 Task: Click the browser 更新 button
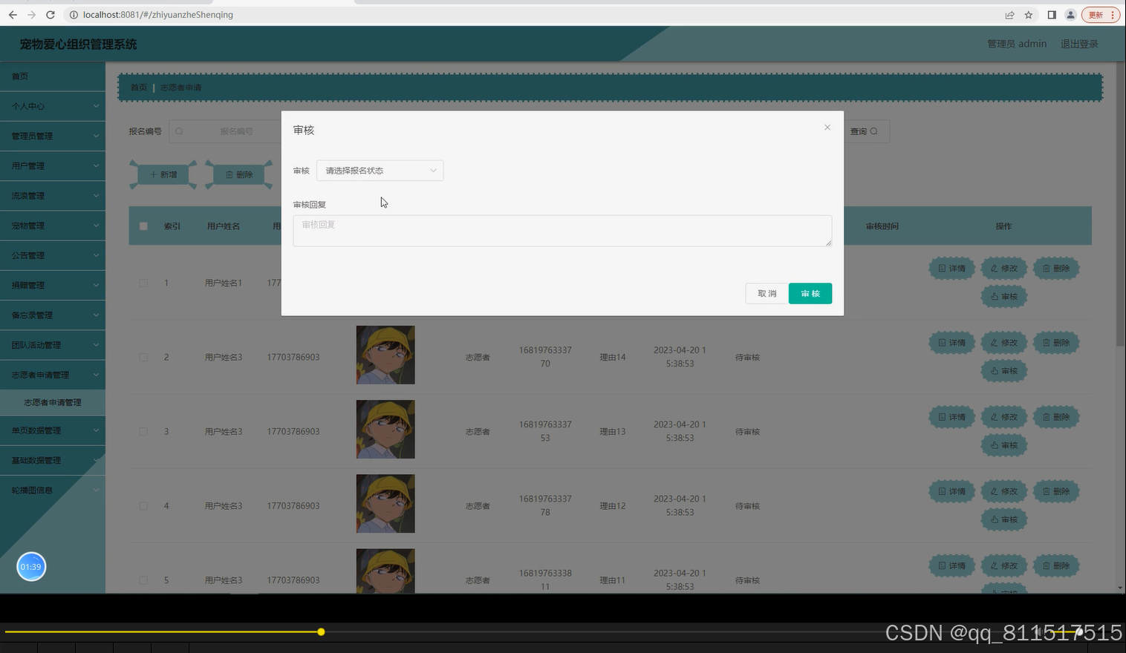1100,15
